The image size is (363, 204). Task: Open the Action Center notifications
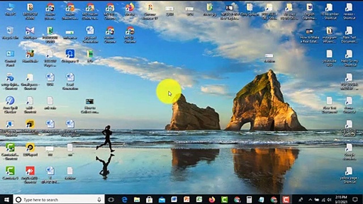pyautogui.click(x=355, y=199)
